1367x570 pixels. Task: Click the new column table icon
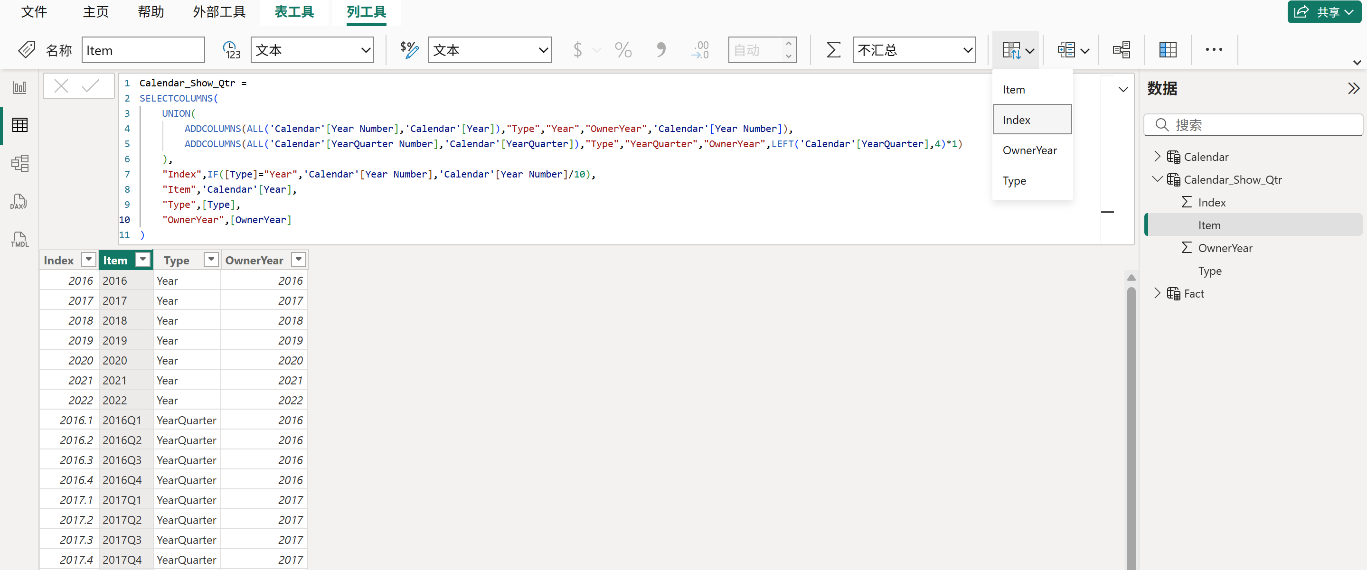tap(1168, 50)
